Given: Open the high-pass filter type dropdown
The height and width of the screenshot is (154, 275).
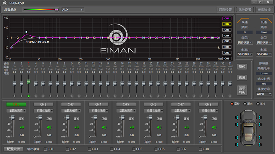Looking at the screenshot, I should [x=245, y=43].
